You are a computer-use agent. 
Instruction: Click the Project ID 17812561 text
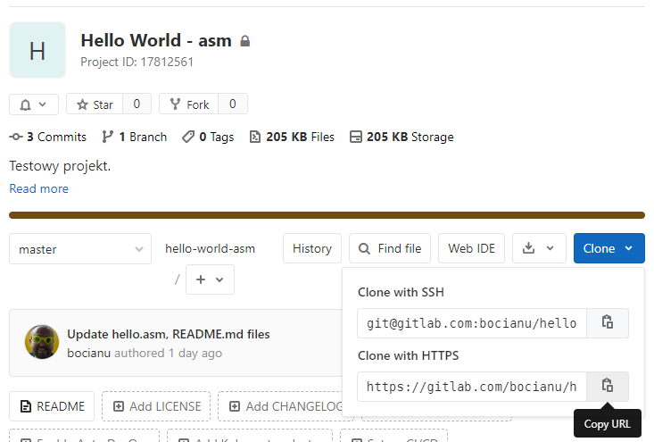click(x=137, y=62)
